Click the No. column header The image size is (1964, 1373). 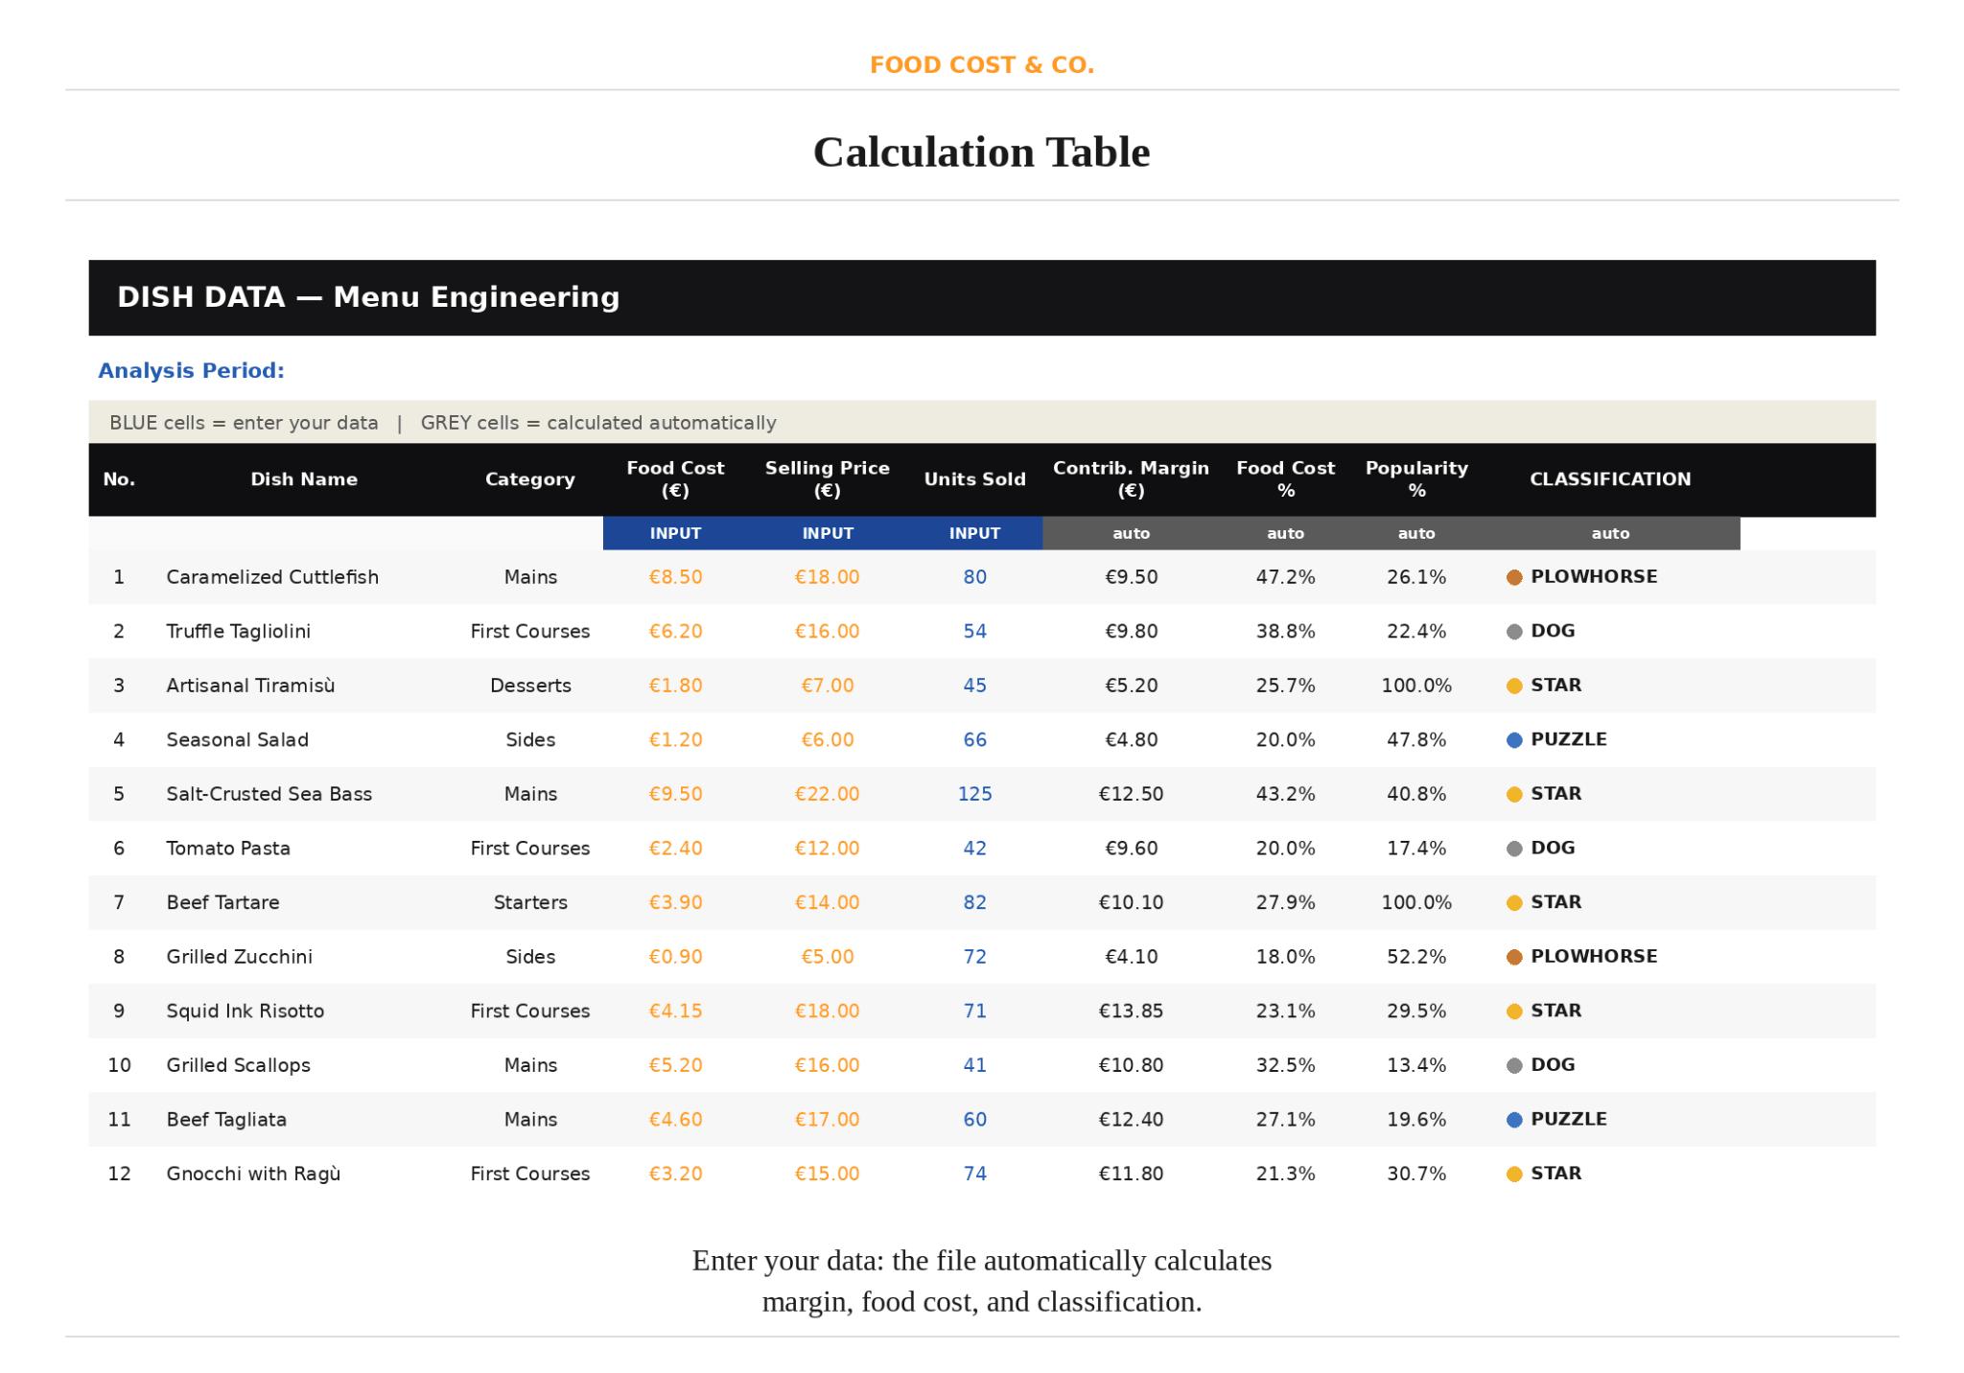[x=119, y=479]
